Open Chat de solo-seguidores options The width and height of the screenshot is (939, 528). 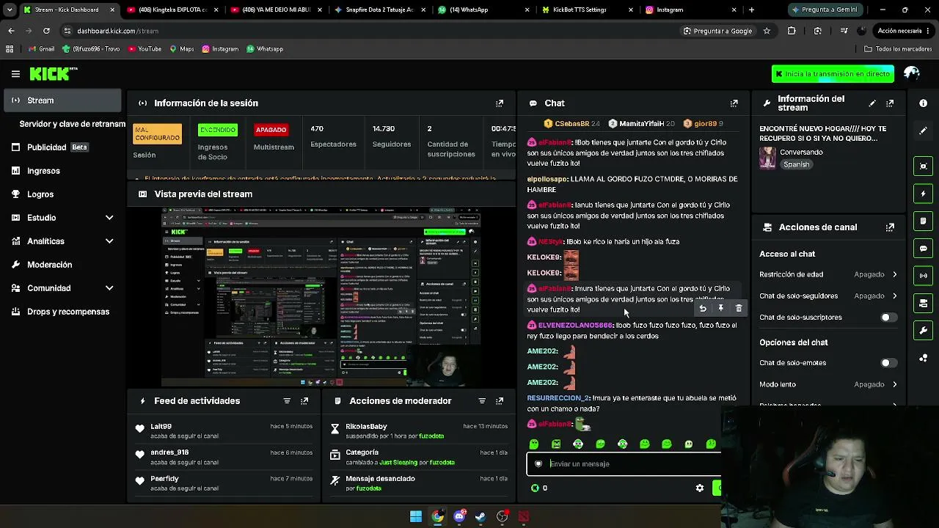coord(828,296)
